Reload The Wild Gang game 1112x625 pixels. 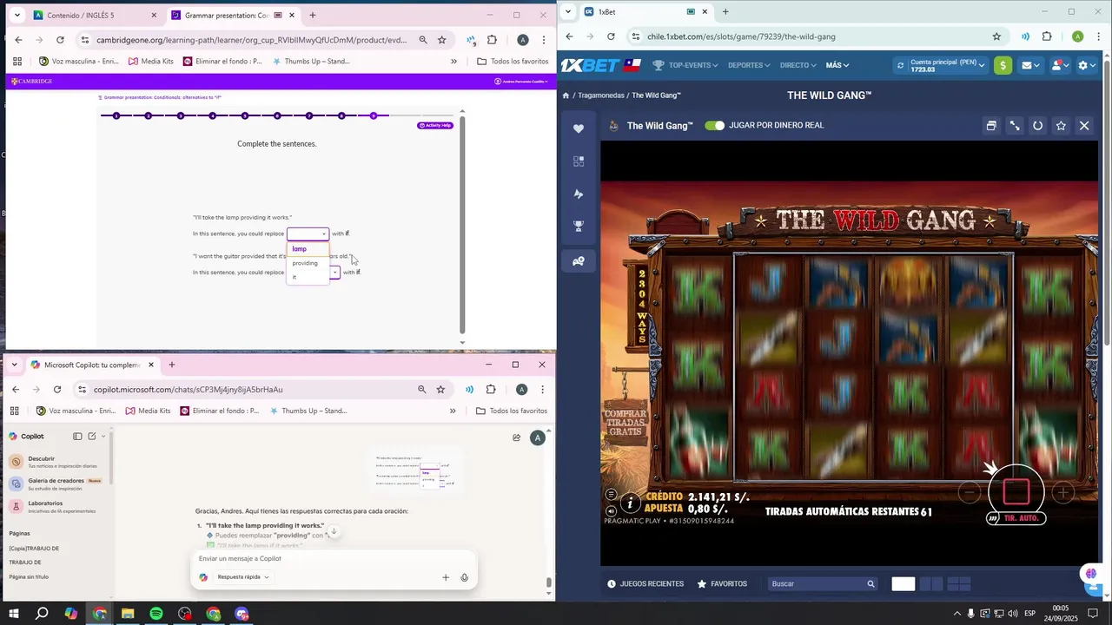tap(1037, 126)
